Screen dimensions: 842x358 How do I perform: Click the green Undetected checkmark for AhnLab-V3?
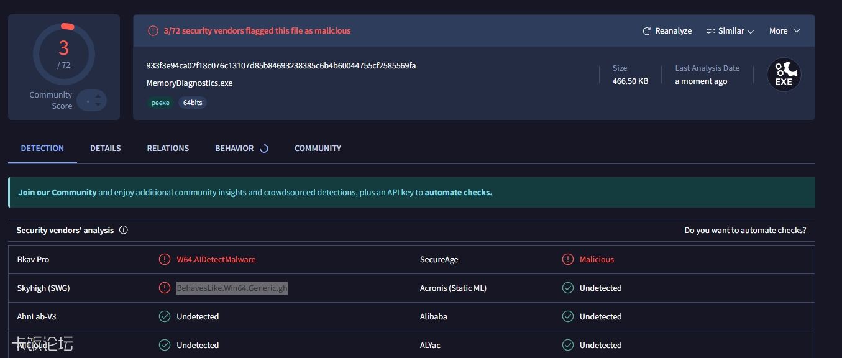point(165,316)
